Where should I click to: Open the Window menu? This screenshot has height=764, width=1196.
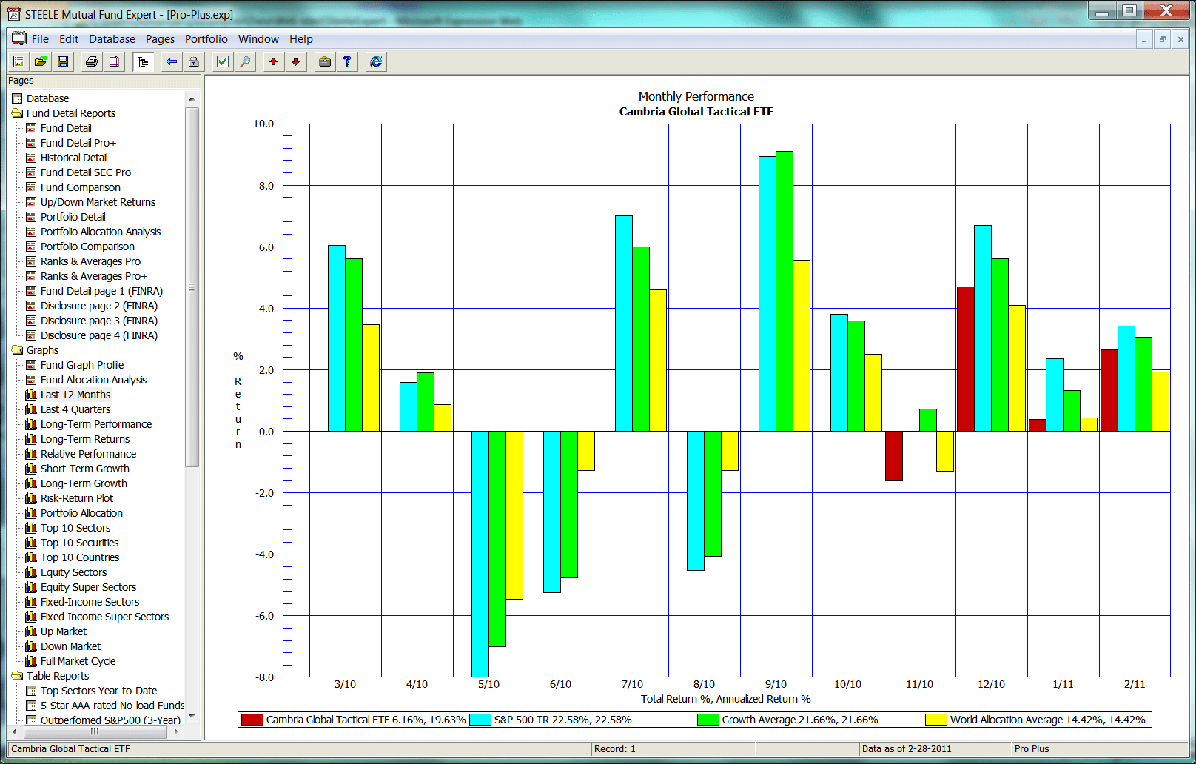258,39
